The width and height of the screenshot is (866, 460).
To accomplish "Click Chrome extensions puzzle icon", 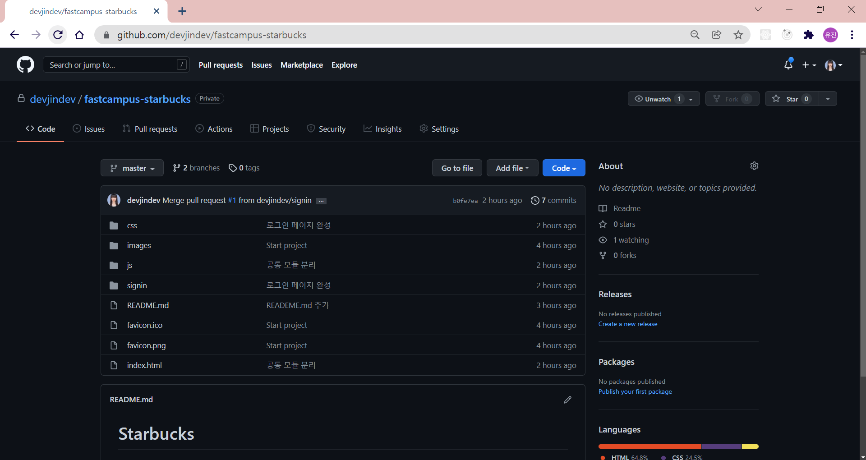I will pyautogui.click(x=809, y=35).
